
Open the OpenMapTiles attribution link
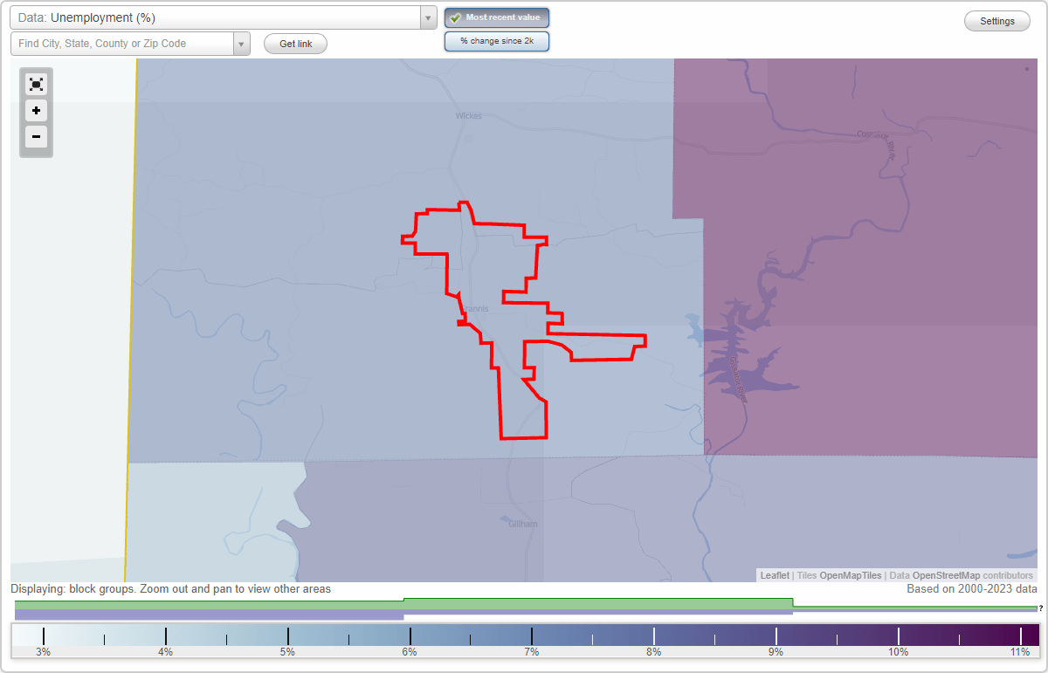coord(850,575)
